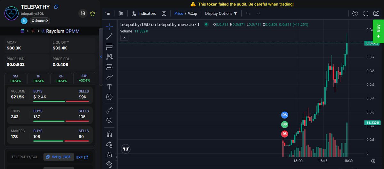Open the chart layout grid icon
The image size is (384, 169).
coord(164,13)
